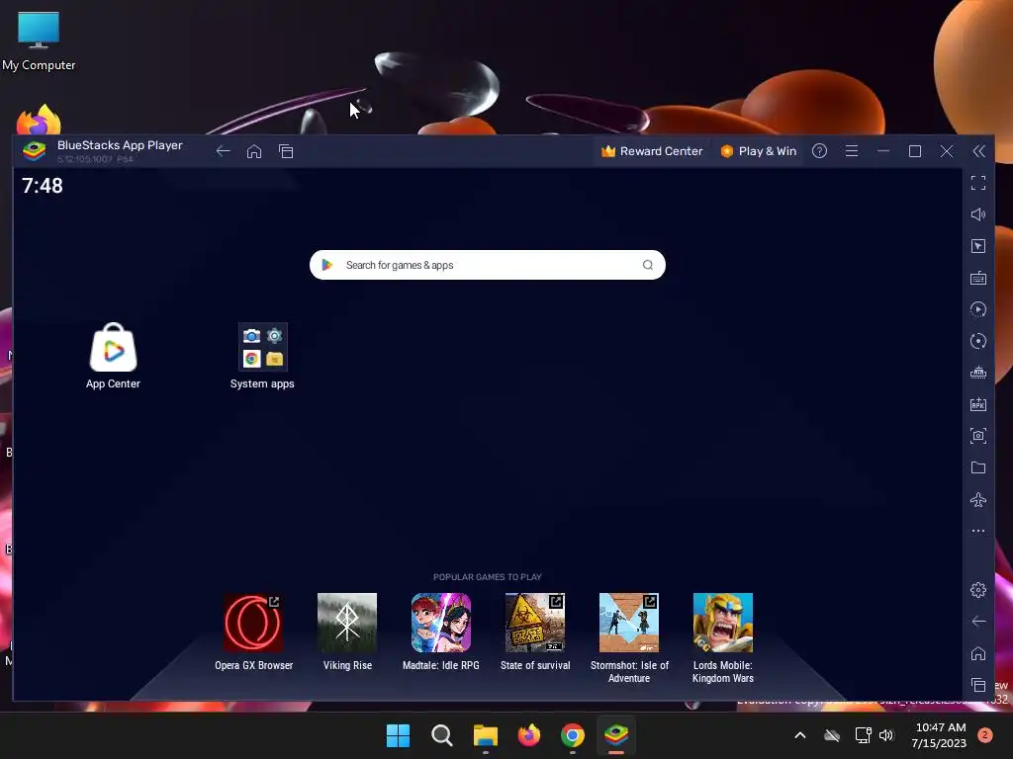Click the search field for games & apps
Image resolution: width=1013 pixels, height=759 pixels.
[487, 265]
